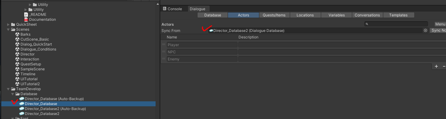Click the Description column header
The image size is (446, 119).
(x=248, y=37)
